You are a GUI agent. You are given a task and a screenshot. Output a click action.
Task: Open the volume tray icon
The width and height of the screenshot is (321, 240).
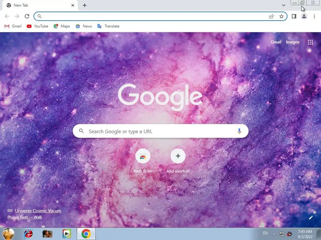coord(289,234)
